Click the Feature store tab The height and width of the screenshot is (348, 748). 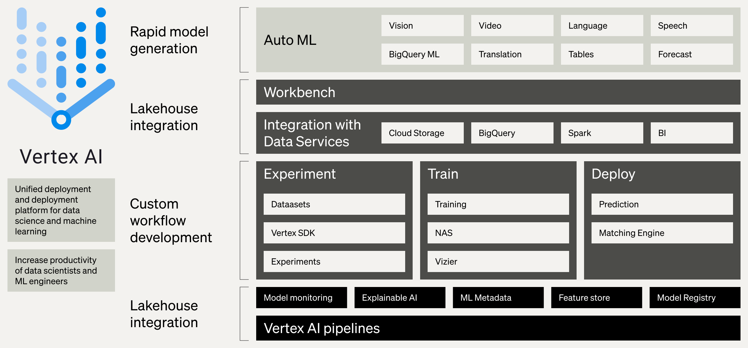(x=596, y=298)
